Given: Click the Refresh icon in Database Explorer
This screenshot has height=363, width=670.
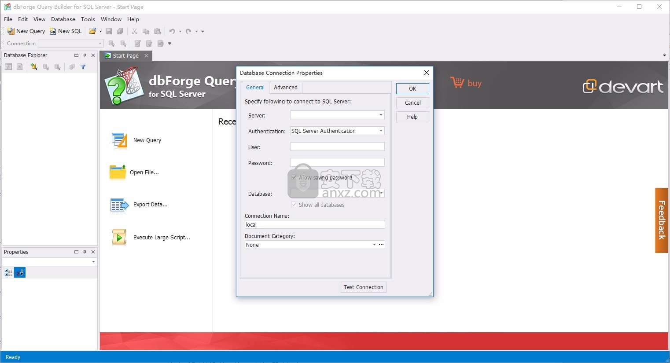Looking at the screenshot, I should coord(8,67).
